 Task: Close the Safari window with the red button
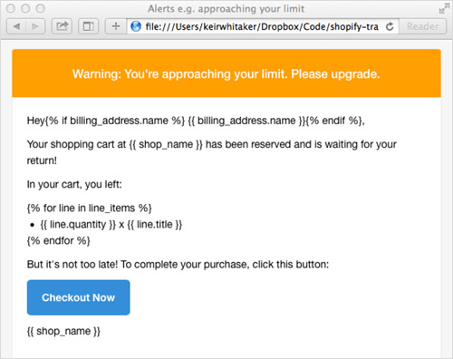coord(11,8)
